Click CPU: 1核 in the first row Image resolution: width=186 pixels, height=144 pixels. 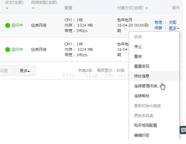pyautogui.click(x=74, y=20)
